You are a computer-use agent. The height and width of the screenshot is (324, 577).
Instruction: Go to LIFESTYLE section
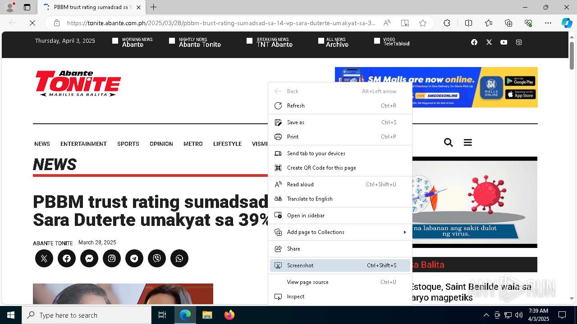pos(227,144)
